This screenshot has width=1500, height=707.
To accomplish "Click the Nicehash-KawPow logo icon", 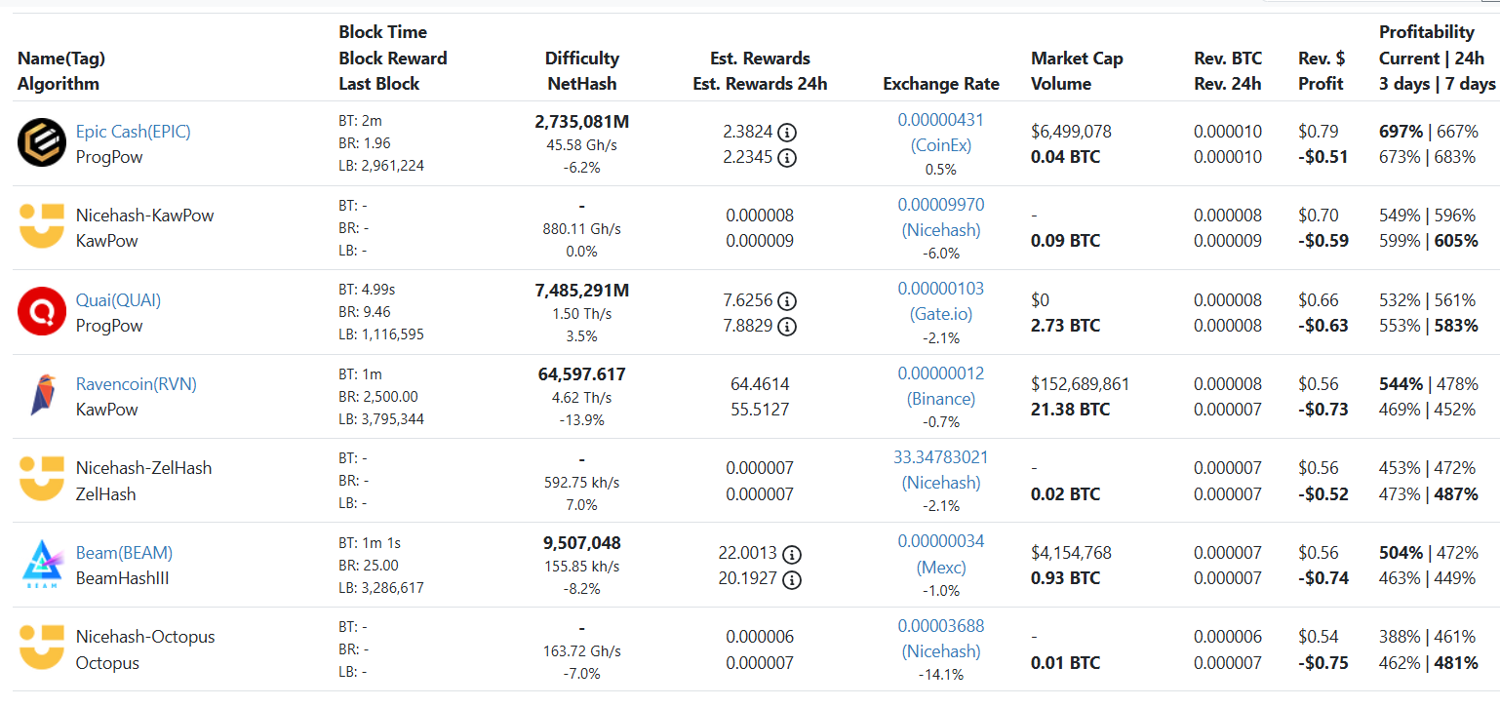I will [42, 227].
